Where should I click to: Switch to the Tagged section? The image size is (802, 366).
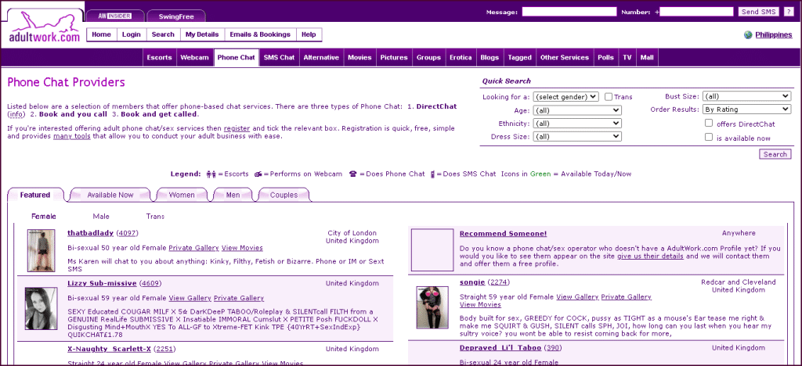point(520,58)
